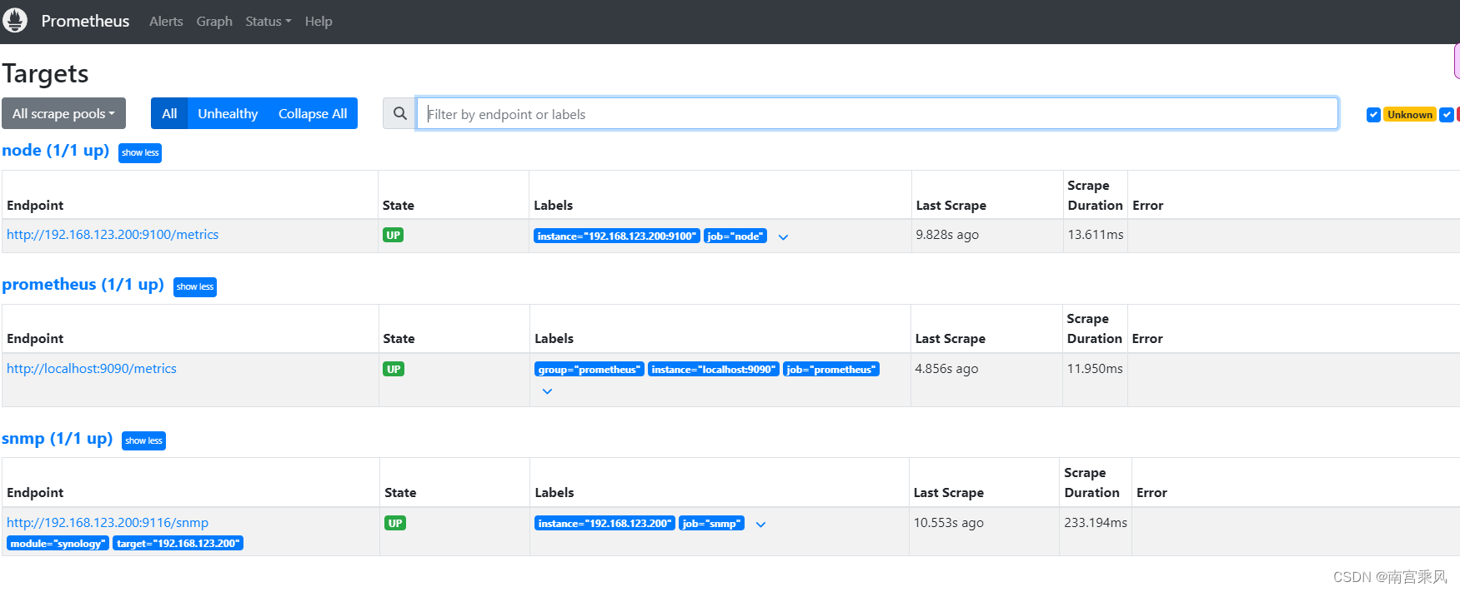Click the 4.856s ago last scrape value
Image resolution: width=1460 pixels, height=592 pixels.
point(946,369)
